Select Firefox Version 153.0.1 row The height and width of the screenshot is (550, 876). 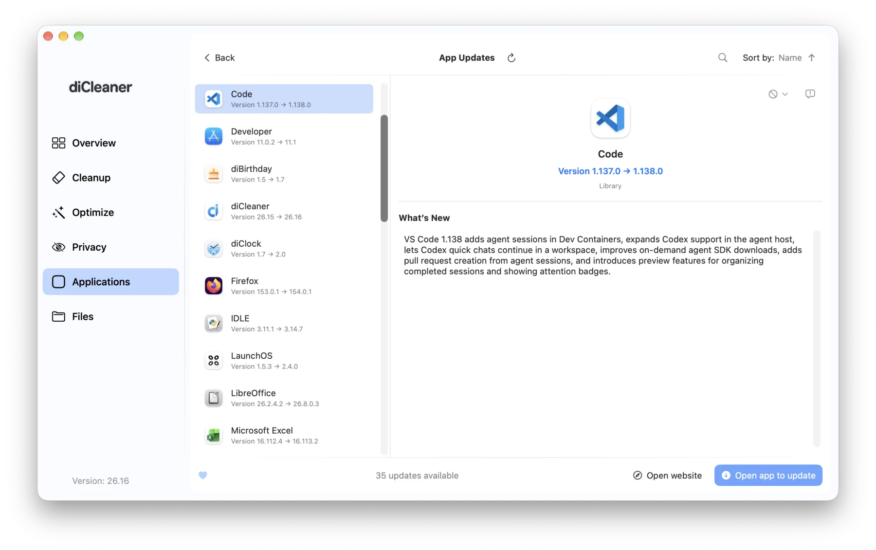284,286
